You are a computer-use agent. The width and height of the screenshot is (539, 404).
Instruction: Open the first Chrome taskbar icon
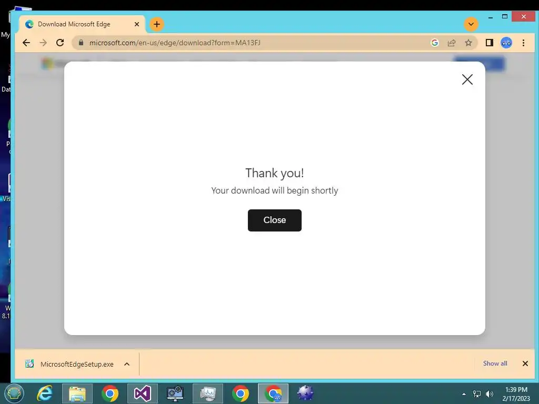click(110, 393)
